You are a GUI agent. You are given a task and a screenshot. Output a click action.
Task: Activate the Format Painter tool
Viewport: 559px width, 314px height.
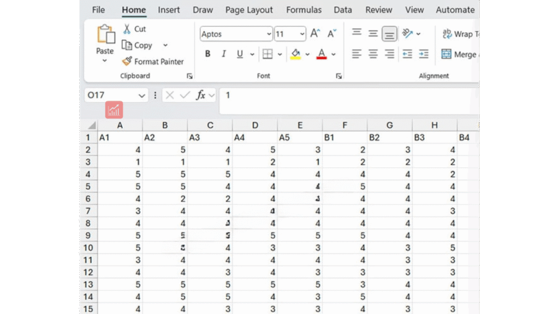(x=152, y=62)
